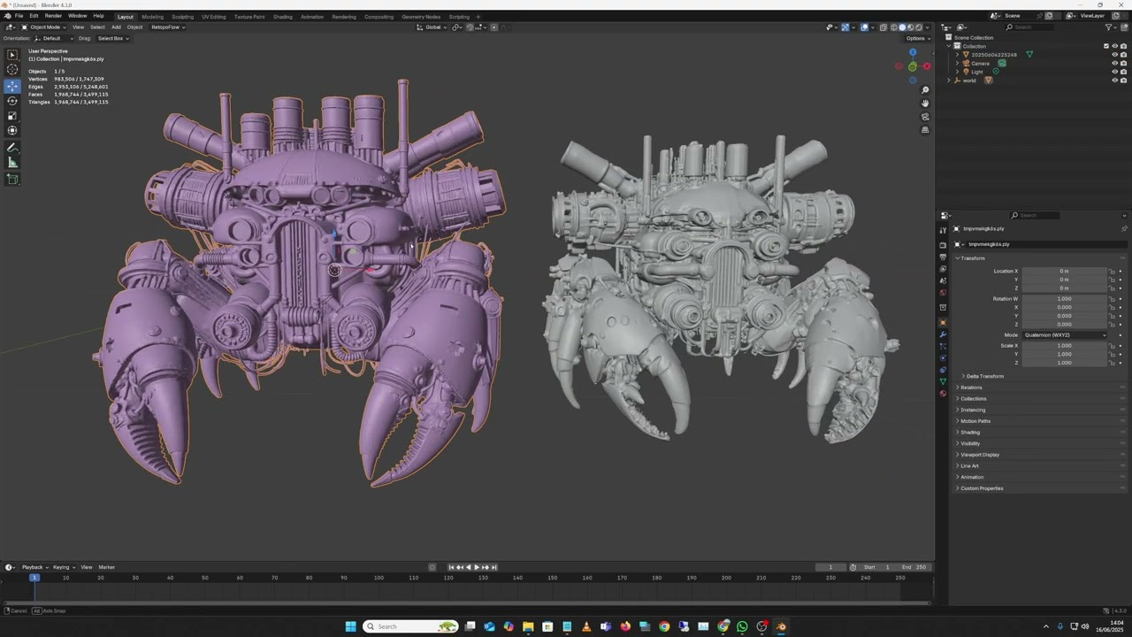Image resolution: width=1132 pixels, height=637 pixels.
Task: Toggle the camera view icon
Action: [925, 117]
